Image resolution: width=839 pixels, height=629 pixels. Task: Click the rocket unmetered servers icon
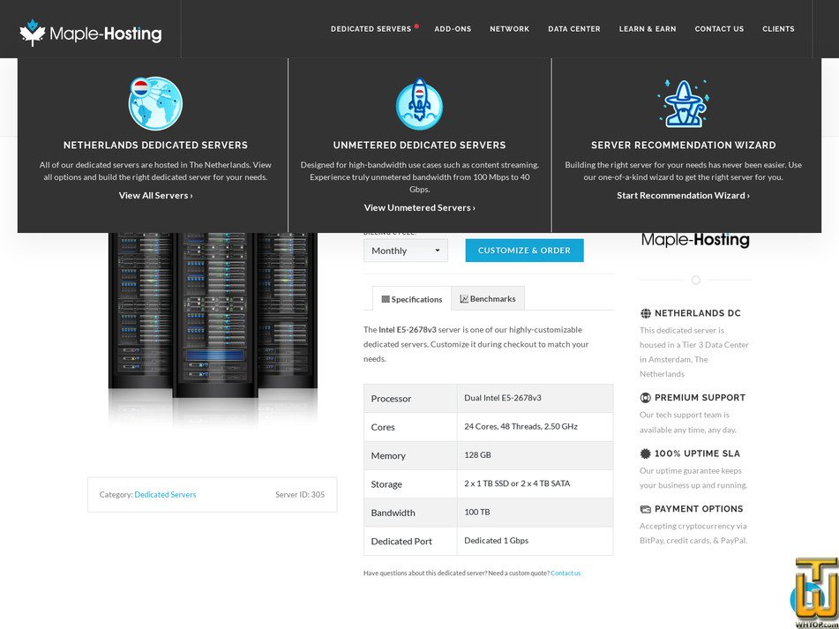point(419,104)
